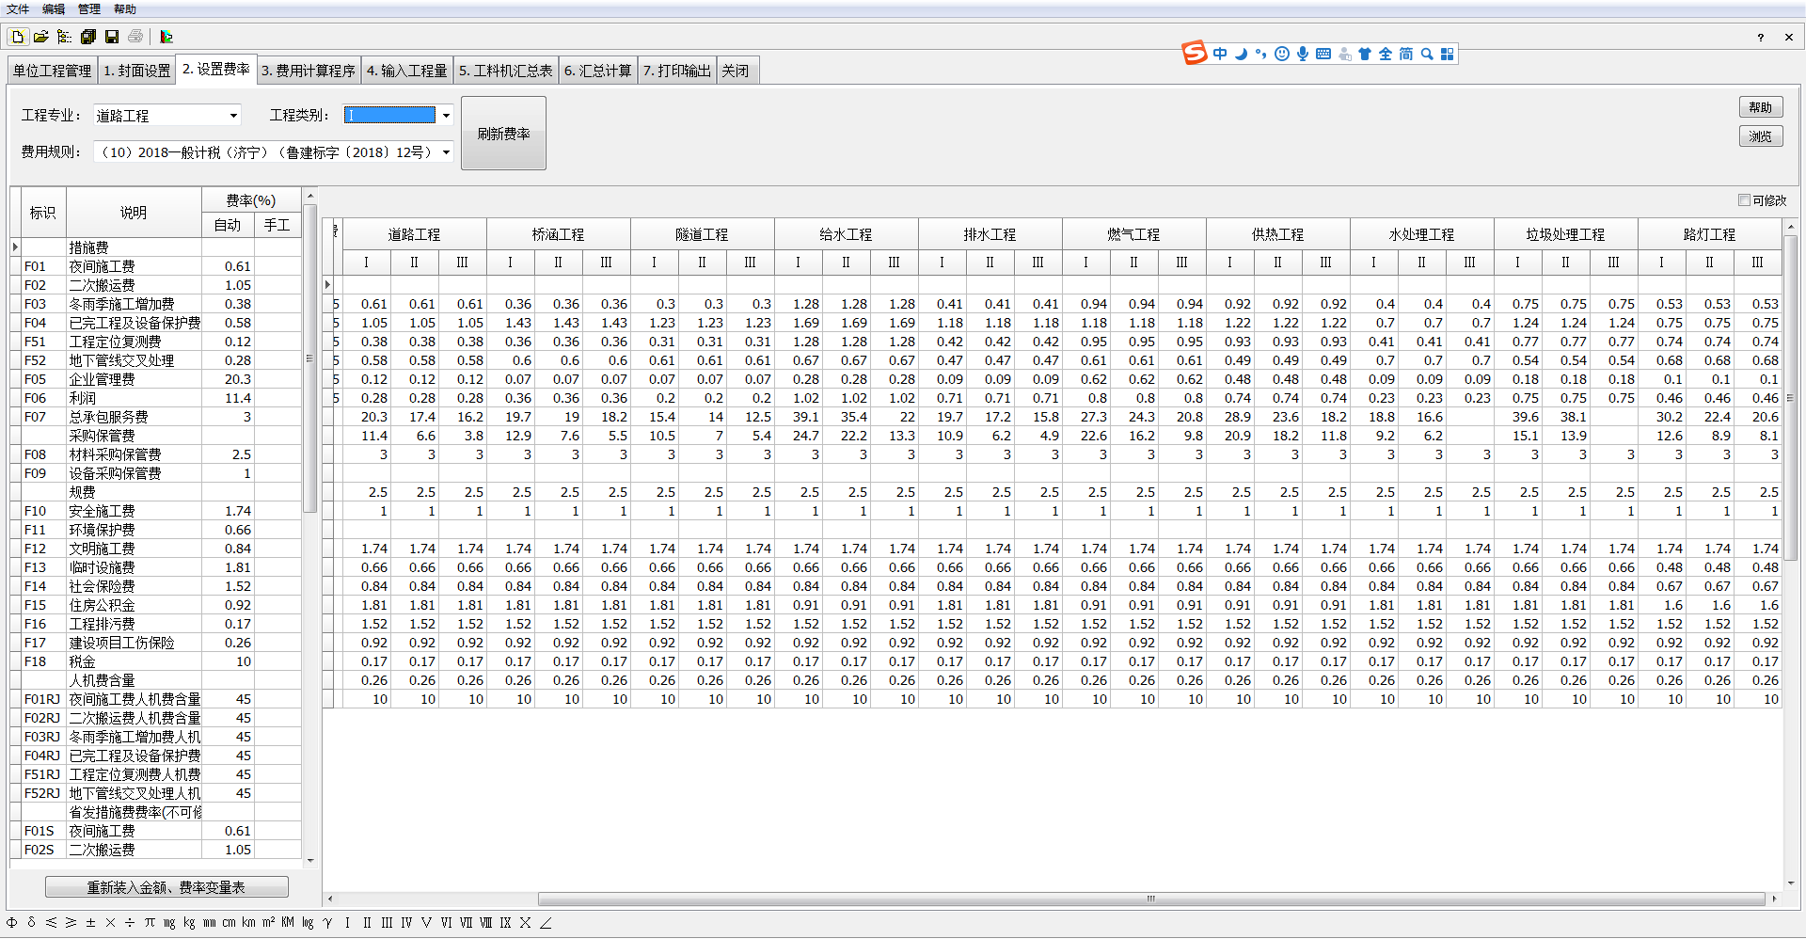This screenshot has height=939, width=1806.
Task: Open the soft keyboard icon in IME bar
Action: tap(1323, 54)
